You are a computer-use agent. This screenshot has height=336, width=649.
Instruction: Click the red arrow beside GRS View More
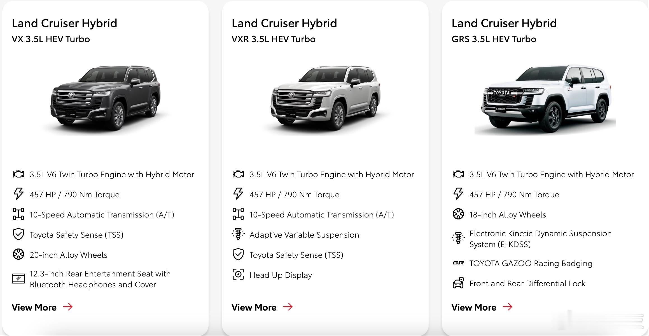coord(508,307)
